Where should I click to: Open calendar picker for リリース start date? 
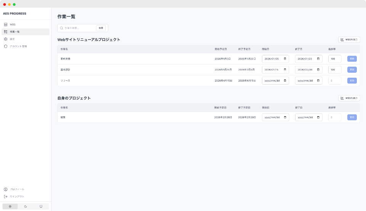pos(285,81)
